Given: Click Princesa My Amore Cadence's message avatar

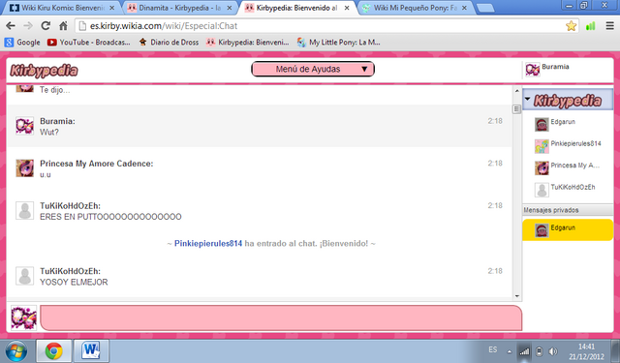Looking at the screenshot, I should (24, 168).
